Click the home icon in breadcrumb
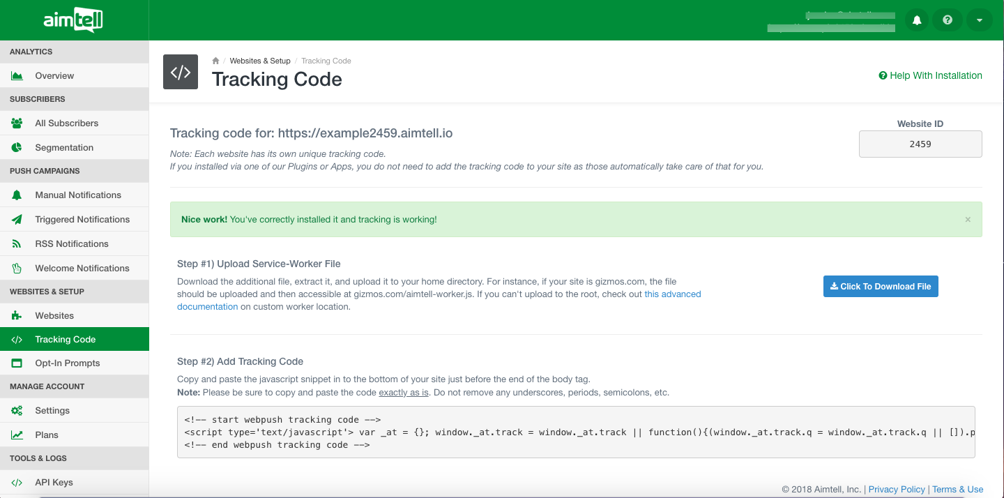 216,61
